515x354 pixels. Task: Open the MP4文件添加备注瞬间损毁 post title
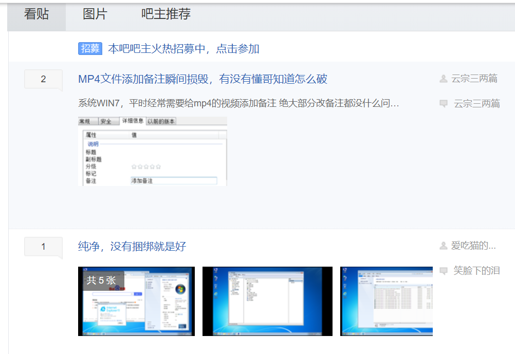click(203, 79)
